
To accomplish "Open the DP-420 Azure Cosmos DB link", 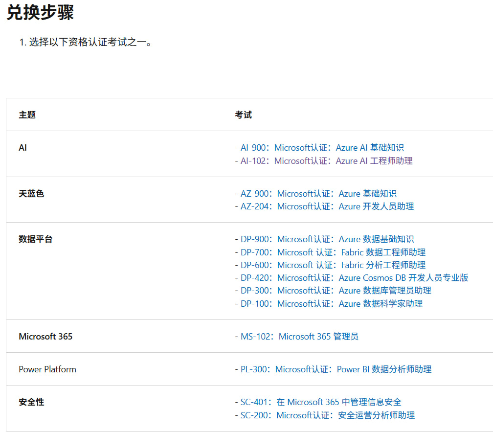I will [354, 278].
